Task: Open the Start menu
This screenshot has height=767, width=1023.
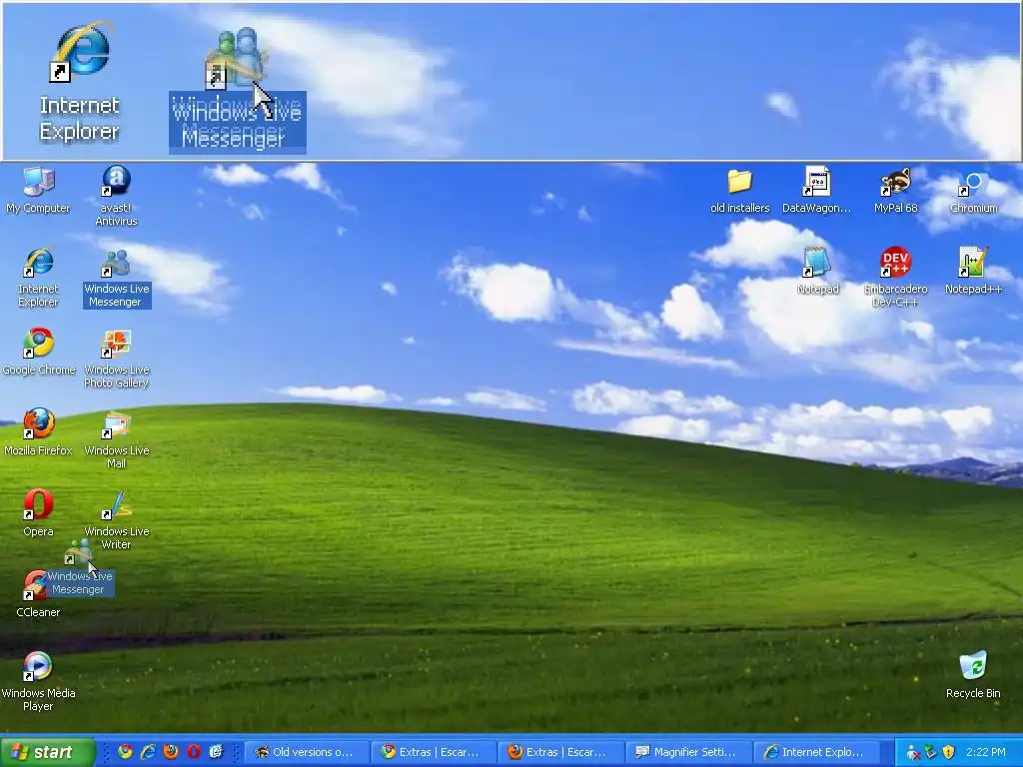Action: (47, 752)
